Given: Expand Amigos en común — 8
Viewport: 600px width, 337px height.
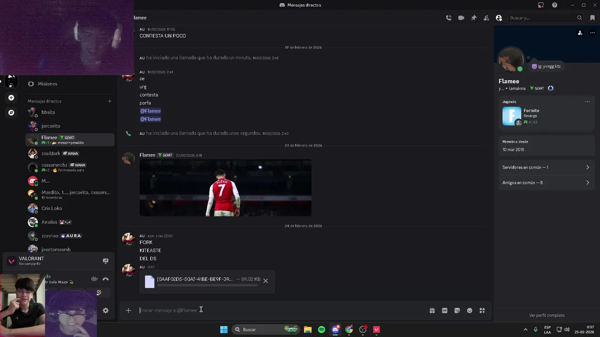Looking at the screenshot, I should [546, 183].
